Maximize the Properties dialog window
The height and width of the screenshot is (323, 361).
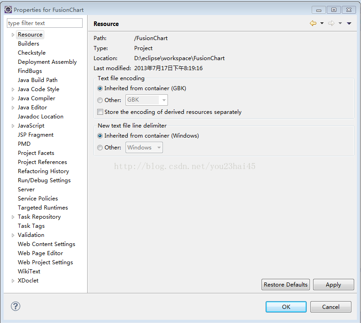[334, 10]
